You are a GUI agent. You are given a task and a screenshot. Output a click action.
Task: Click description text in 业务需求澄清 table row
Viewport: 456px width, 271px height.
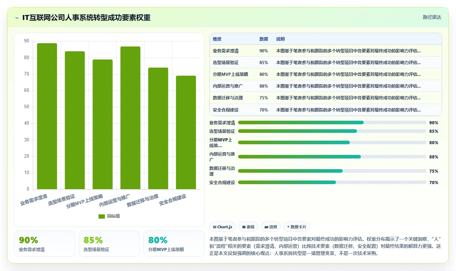tap(348, 51)
